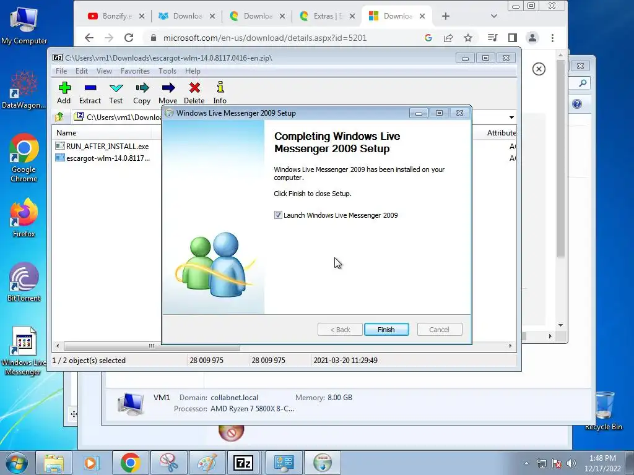Click the Chrome address bar URL

point(265,38)
